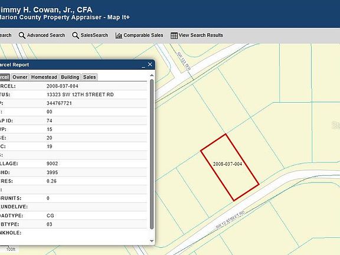Click the SalesSearch toolbar label

click(94, 35)
